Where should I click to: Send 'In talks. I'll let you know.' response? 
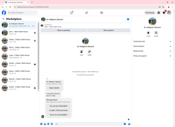coord(58,110)
